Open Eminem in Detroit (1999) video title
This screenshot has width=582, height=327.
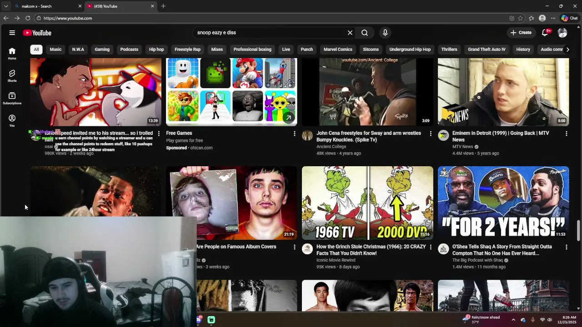501,136
